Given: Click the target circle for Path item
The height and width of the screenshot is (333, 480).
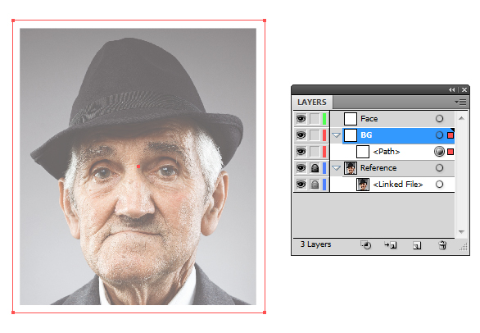Looking at the screenshot, I should tap(439, 152).
